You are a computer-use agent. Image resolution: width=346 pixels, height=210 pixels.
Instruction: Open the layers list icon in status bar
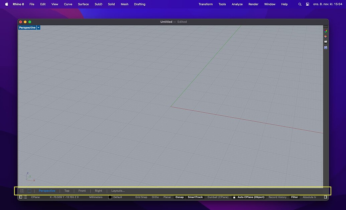(x=25, y=197)
